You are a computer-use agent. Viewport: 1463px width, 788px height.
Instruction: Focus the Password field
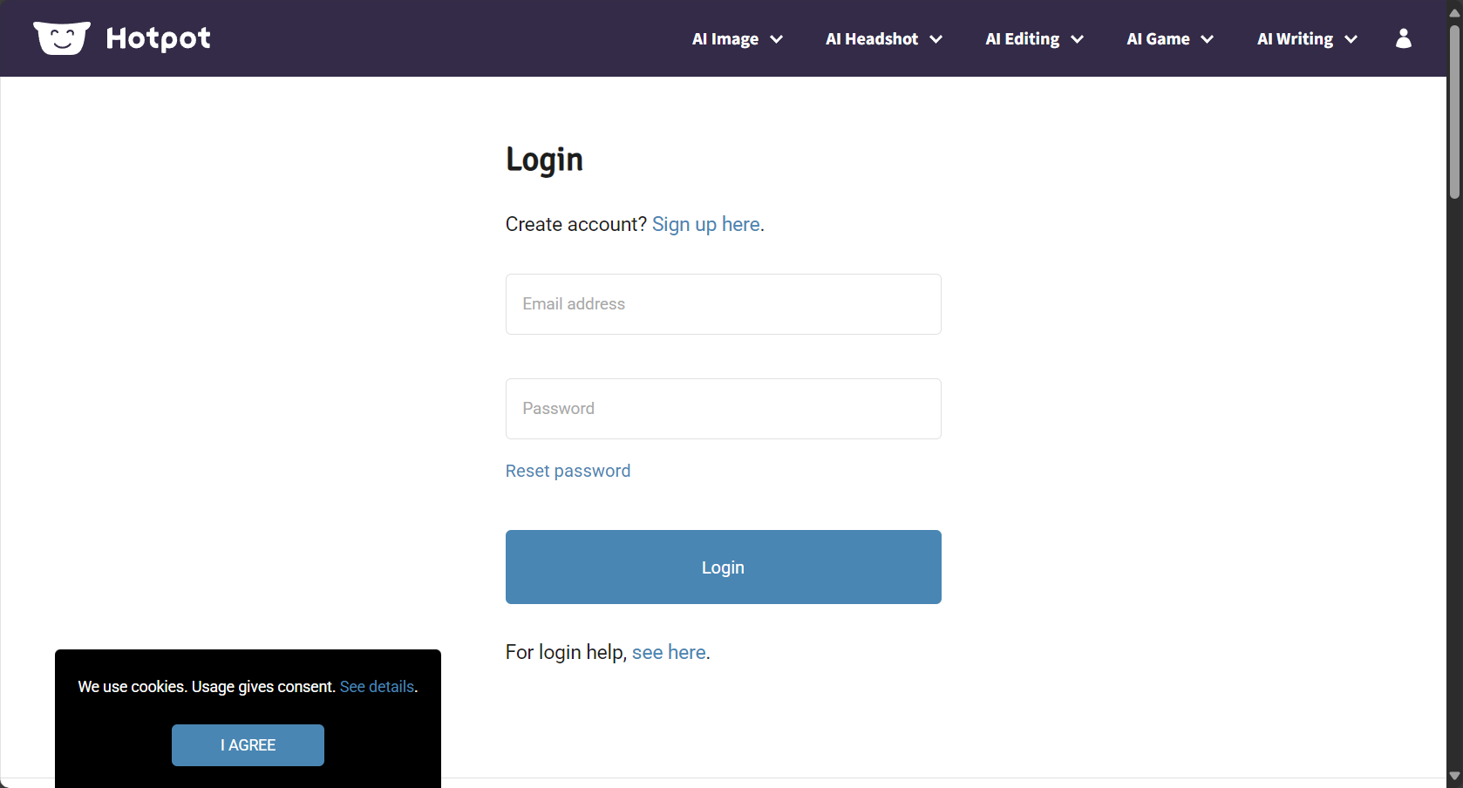(x=724, y=409)
